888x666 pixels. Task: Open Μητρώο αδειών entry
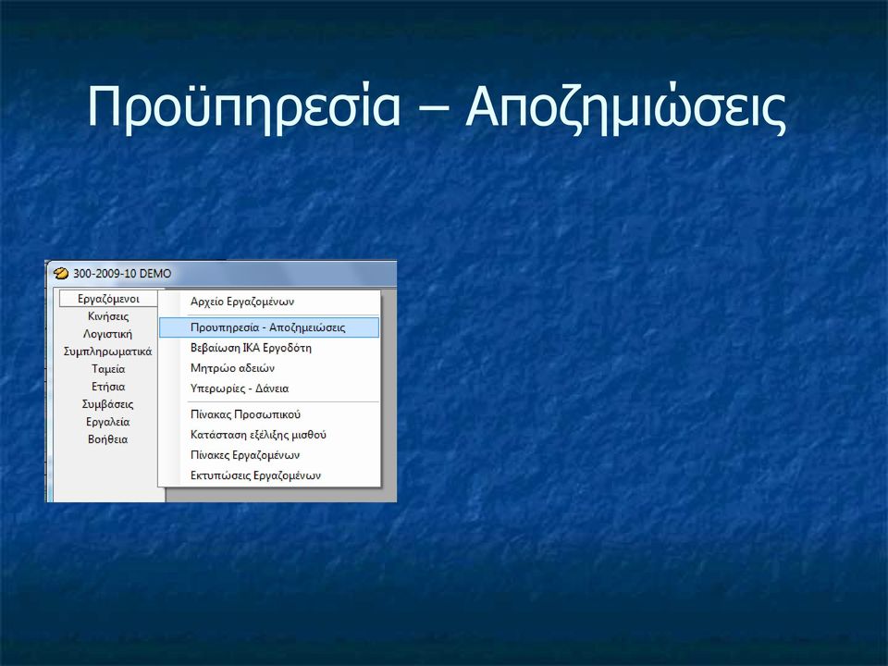[269, 368]
